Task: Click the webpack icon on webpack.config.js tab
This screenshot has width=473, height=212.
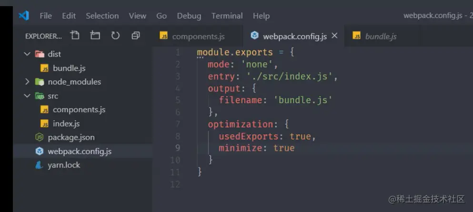Action: click(255, 36)
